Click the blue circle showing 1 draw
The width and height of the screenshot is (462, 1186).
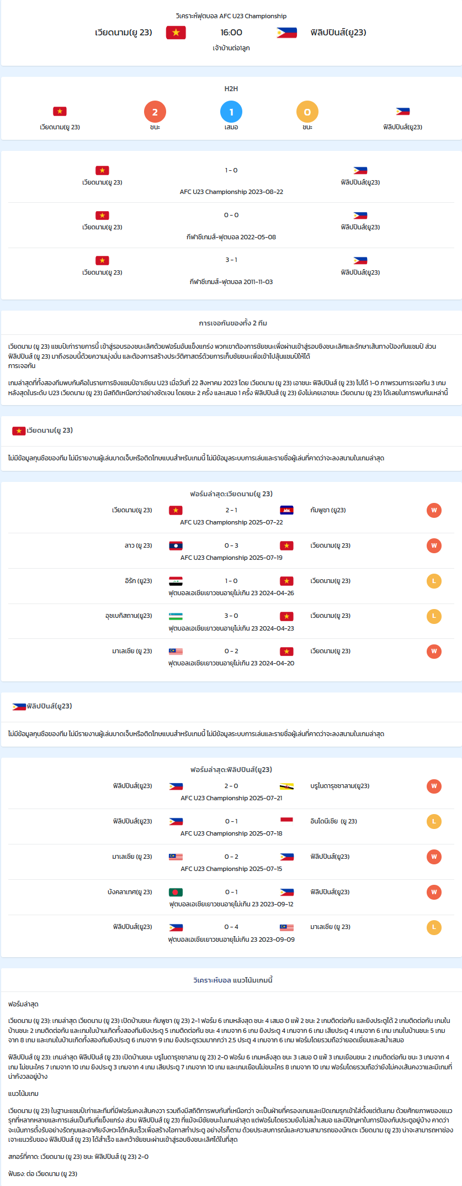coord(231,112)
